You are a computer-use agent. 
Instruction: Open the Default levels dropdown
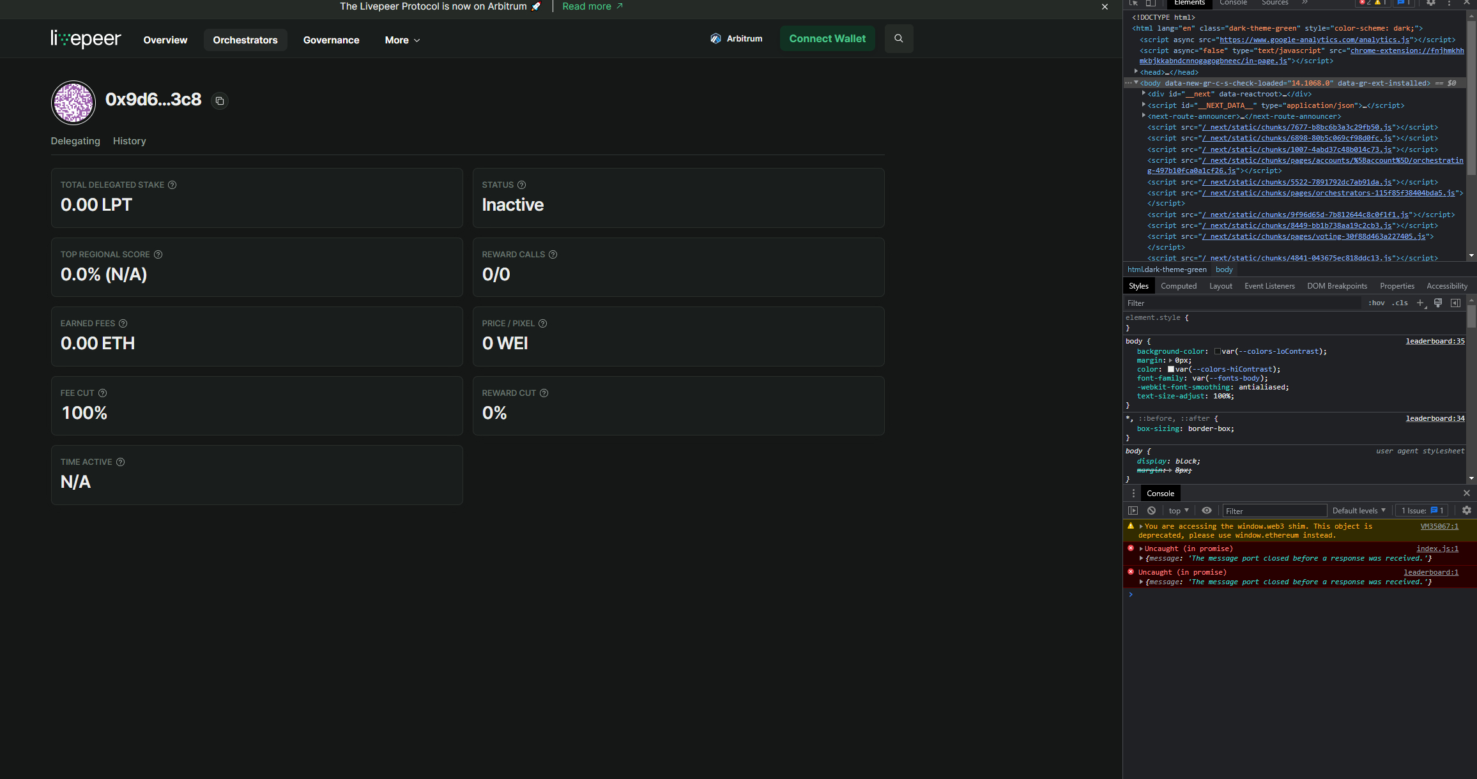point(1358,510)
